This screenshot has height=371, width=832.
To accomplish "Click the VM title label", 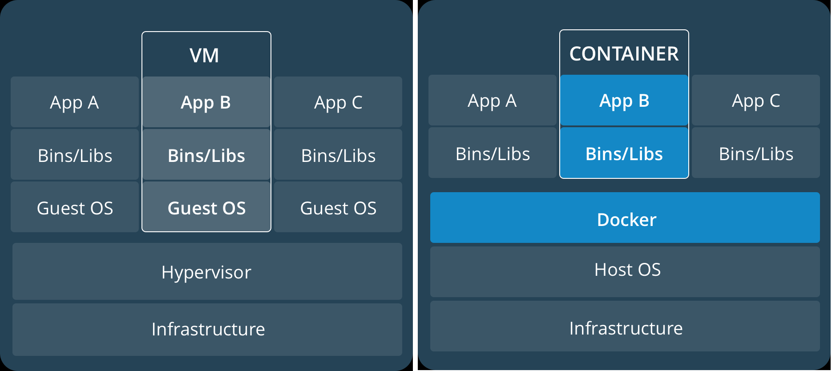I will [x=204, y=56].
